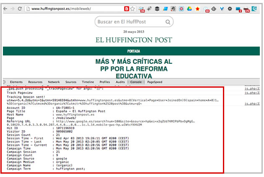
Task: Click the browser back arrow
Action: 5,8
